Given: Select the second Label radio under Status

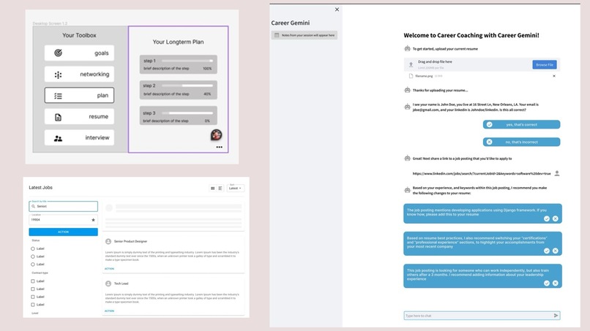Looking at the screenshot, I should pos(33,256).
